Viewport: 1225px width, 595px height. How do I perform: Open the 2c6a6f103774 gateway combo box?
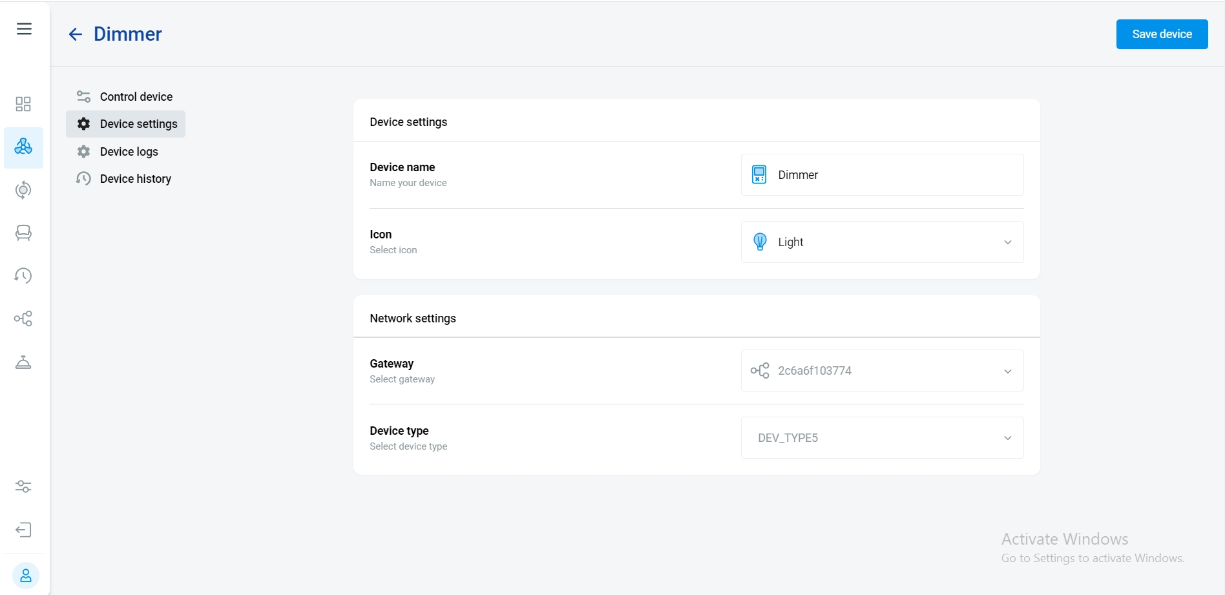pos(882,370)
